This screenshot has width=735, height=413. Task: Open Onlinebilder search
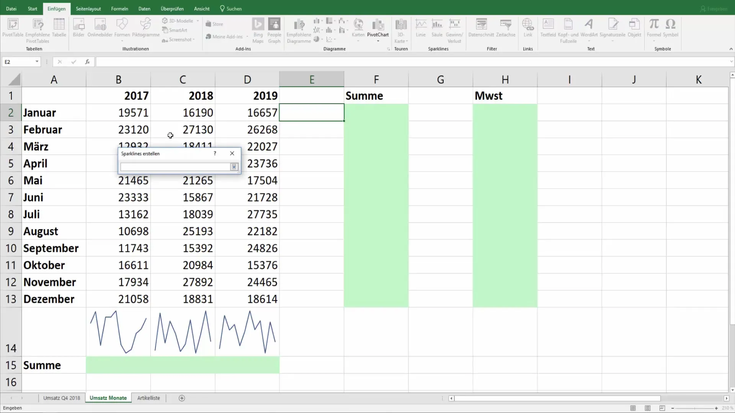pos(100,28)
